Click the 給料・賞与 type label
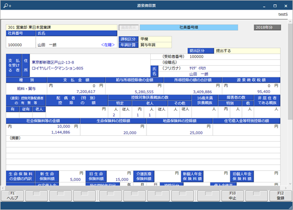Screen dimensions: 293x210 point(27,89)
